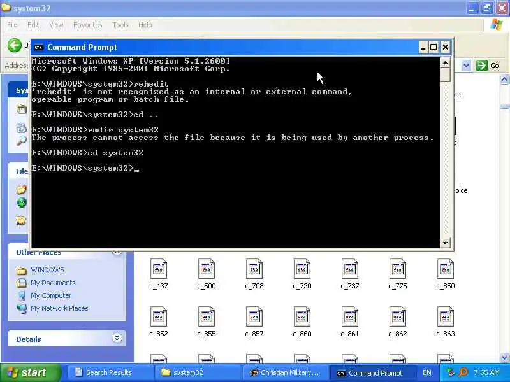510x382 pixels.
Task: Select the c_855 file icon
Action: pyautogui.click(x=207, y=316)
